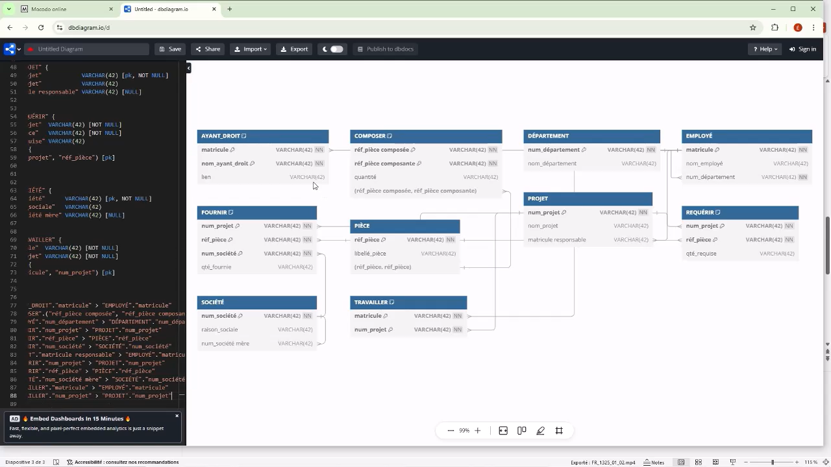The width and height of the screenshot is (831, 467).
Task: Open the Export menu
Action: tap(293, 49)
